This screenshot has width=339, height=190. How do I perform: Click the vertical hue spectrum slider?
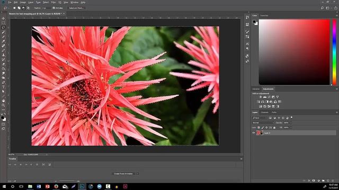(334, 52)
